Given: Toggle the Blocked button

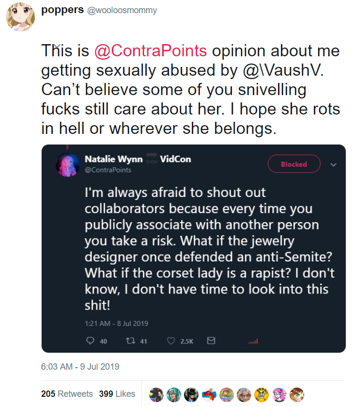Looking at the screenshot, I should tap(294, 164).
